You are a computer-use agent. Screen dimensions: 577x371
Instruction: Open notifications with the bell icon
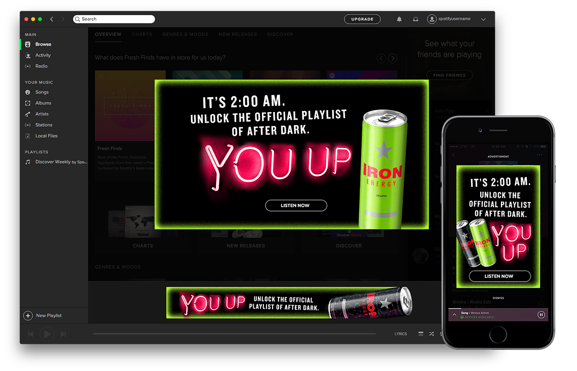[399, 19]
